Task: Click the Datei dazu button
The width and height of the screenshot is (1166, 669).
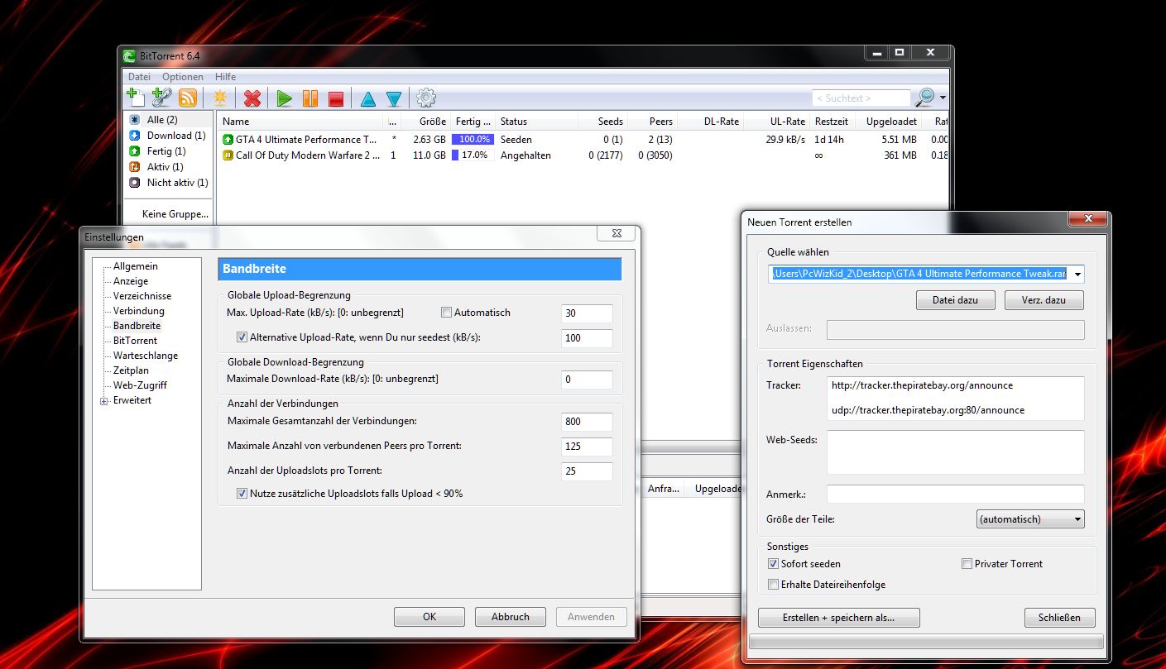Action: pyautogui.click(x=956, y=300)
